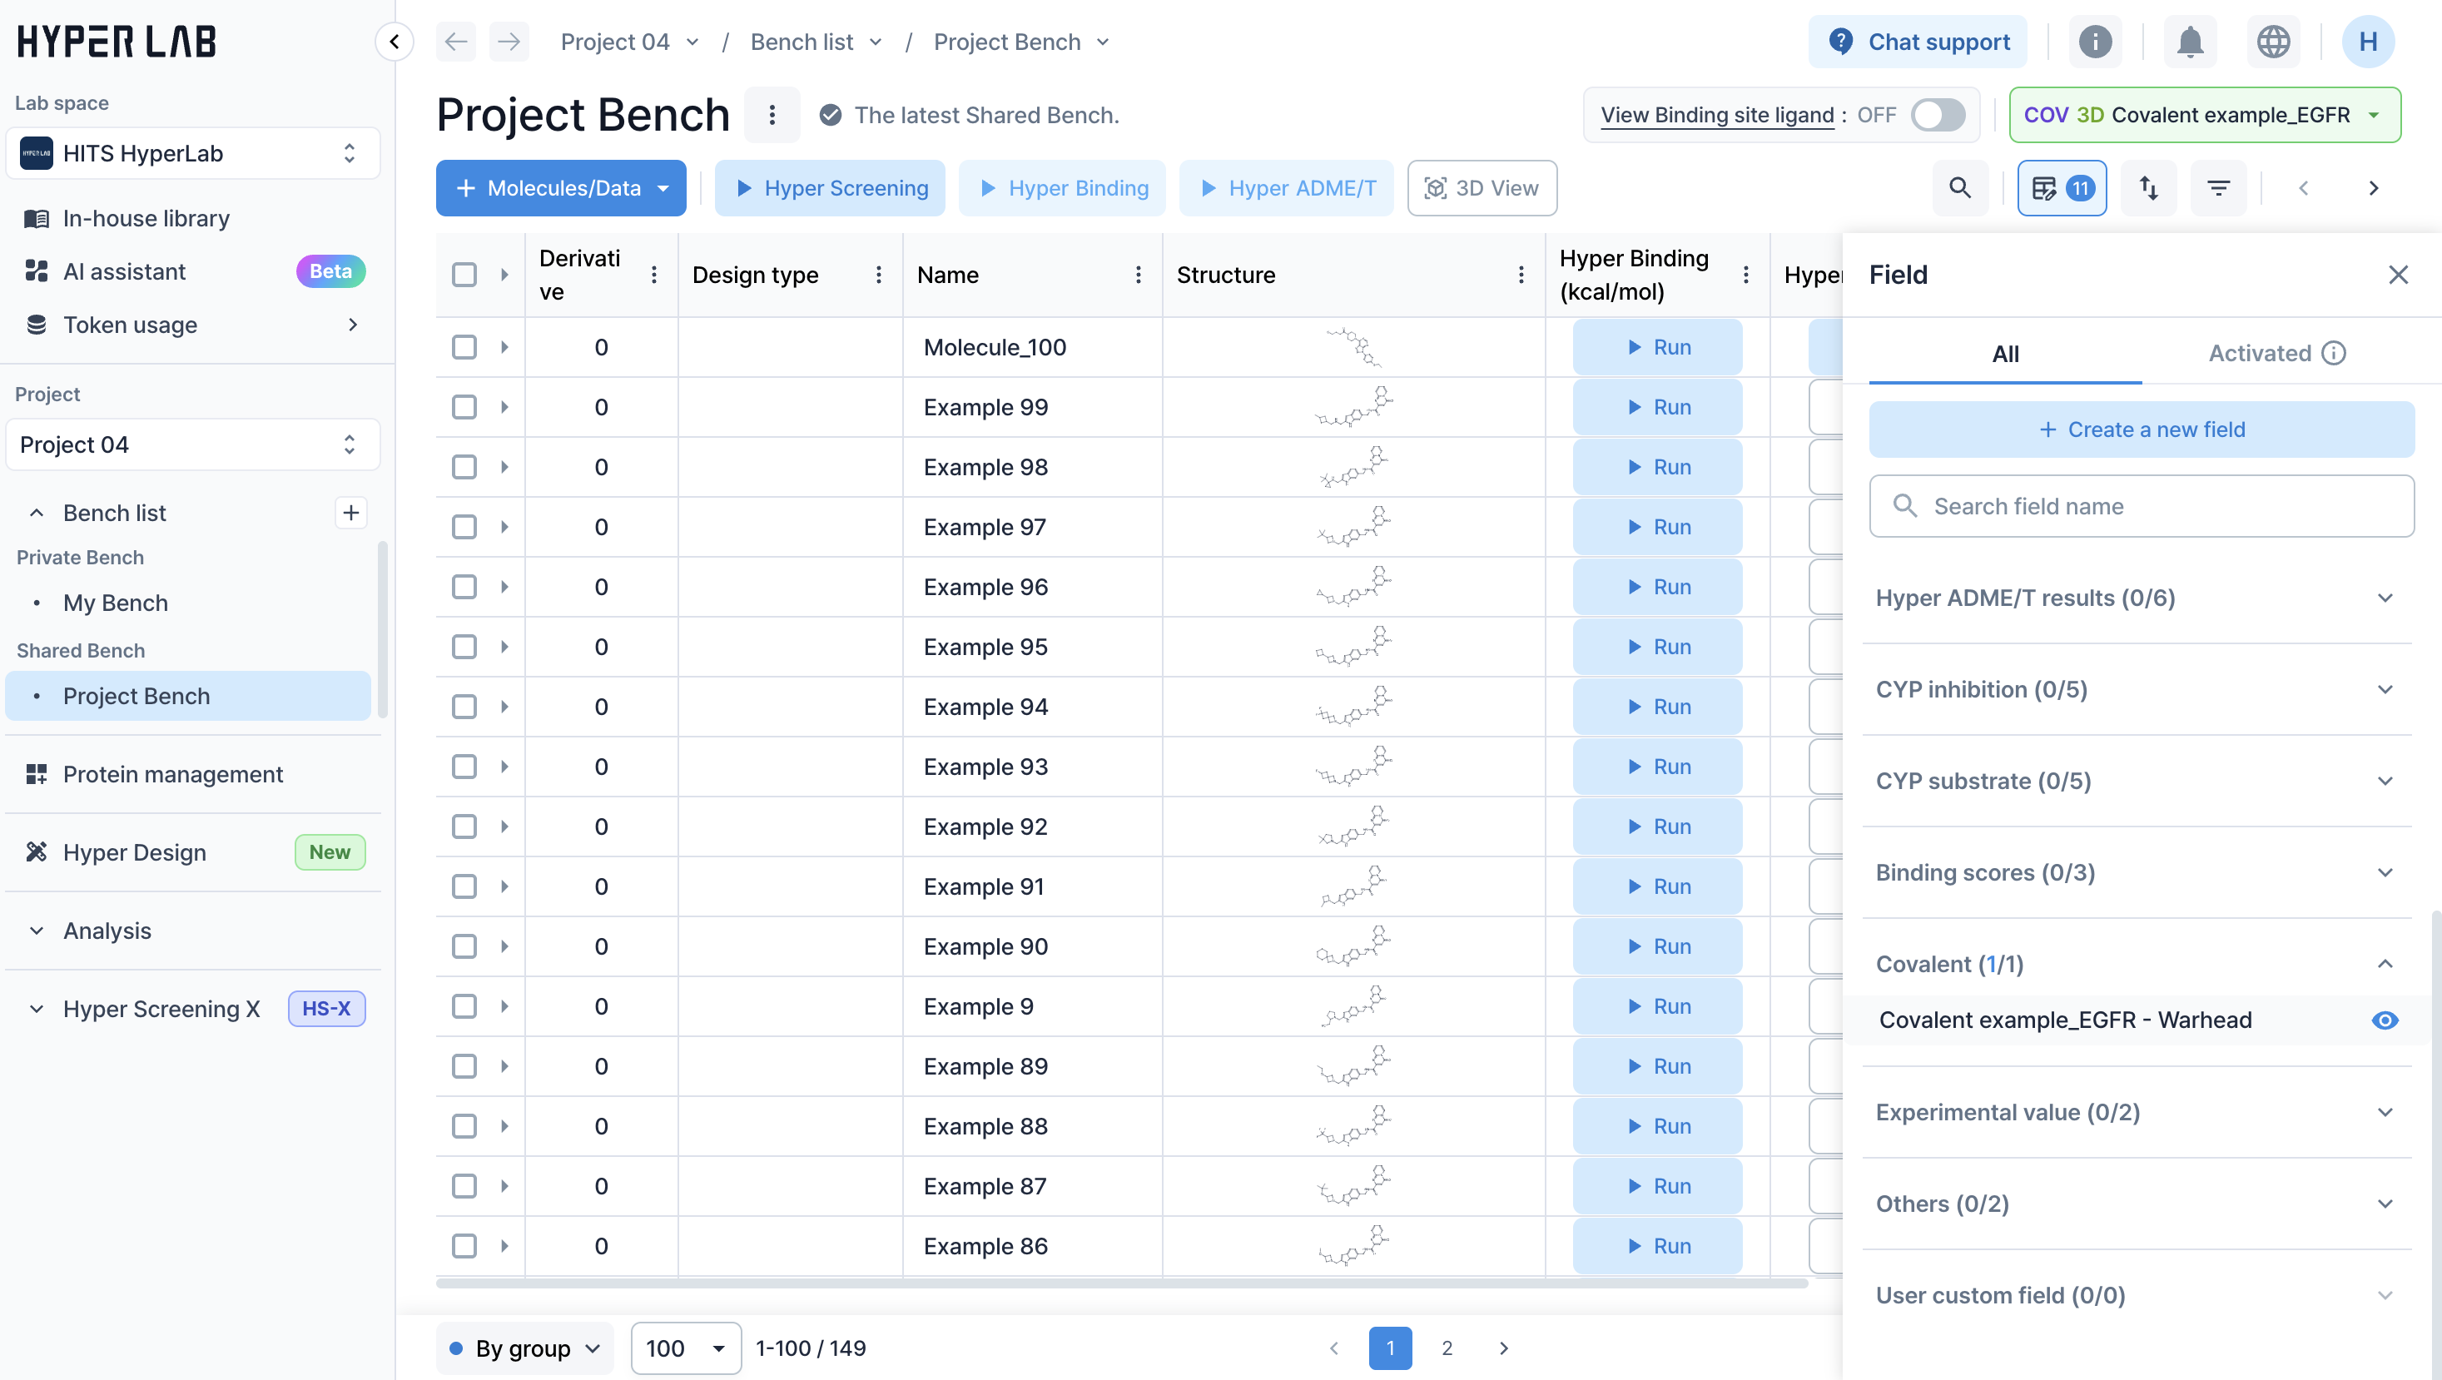Viewport: 2442px width, 1380px height.
Task: Collapse the sidebar with the chevron button
Action: (x=395, y=42)
